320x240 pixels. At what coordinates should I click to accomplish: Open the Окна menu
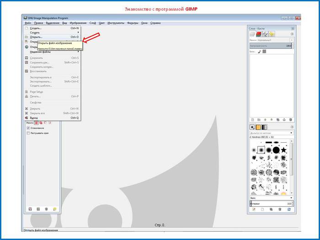point(144,23)
